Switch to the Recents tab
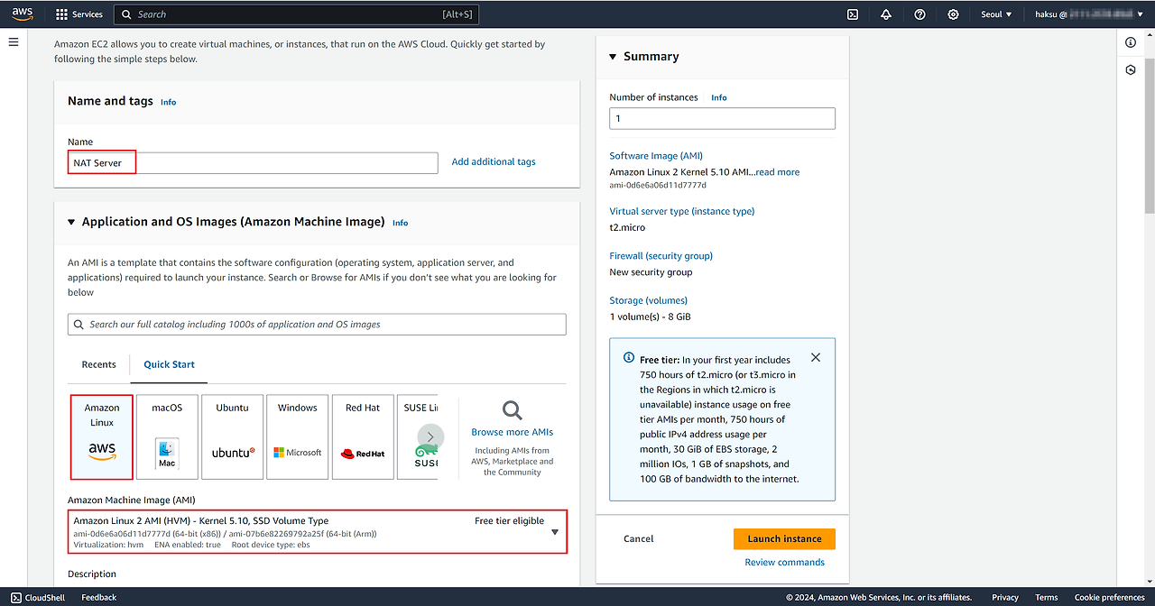 point(98,364)
